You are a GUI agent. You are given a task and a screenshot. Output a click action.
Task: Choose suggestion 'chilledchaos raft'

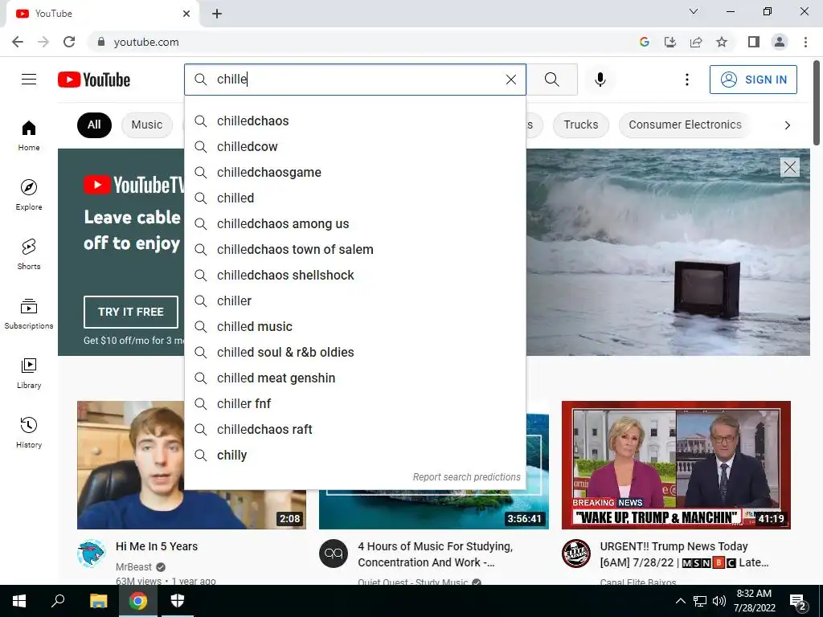click(354, 429)
